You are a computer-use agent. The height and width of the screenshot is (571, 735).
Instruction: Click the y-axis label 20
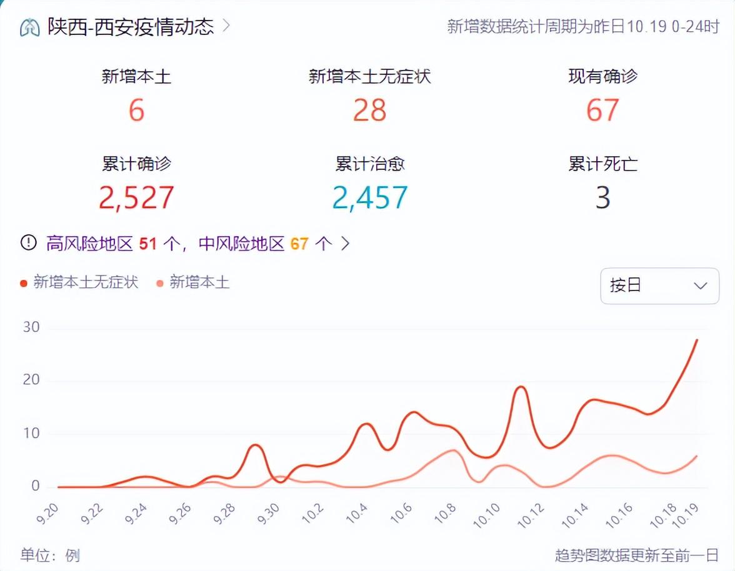31,379
